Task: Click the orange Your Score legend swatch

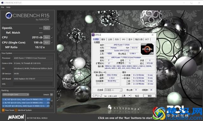Action: 3,110
